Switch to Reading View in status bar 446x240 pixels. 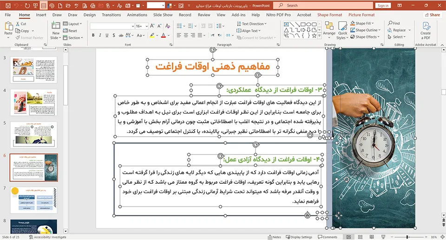pyautogui.click(x=372, y=237)
